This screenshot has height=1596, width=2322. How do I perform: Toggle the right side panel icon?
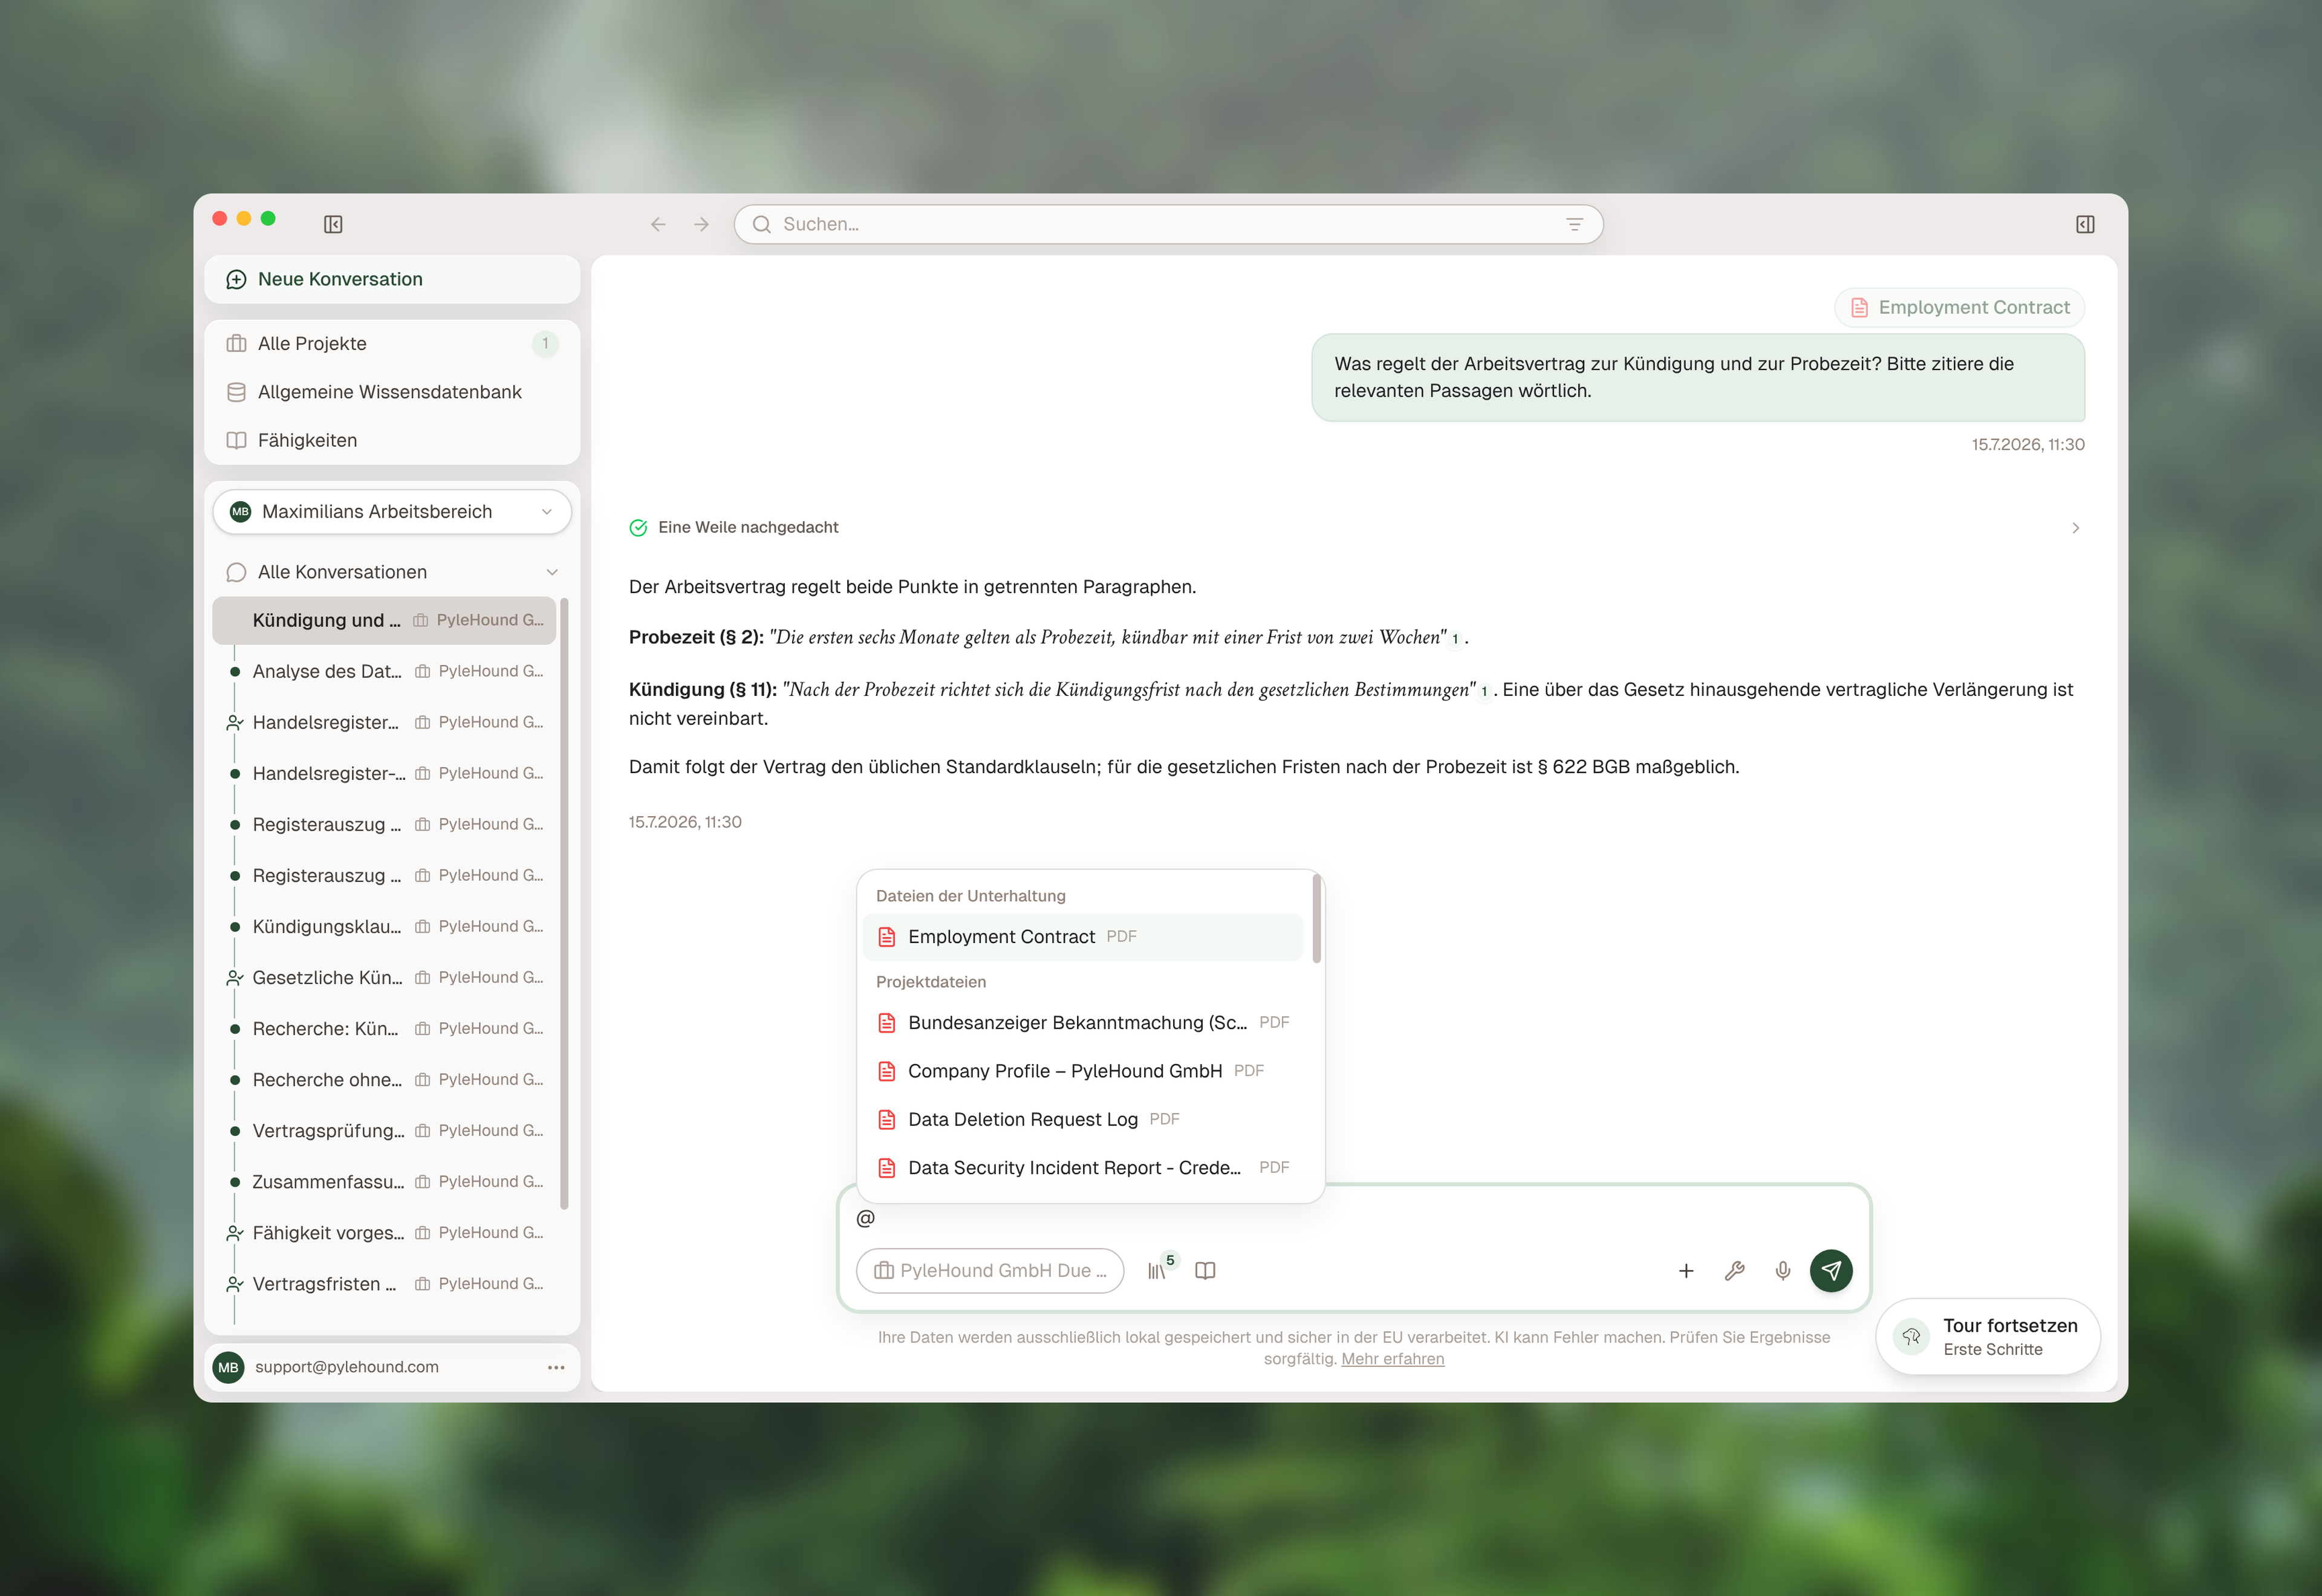2085,224
